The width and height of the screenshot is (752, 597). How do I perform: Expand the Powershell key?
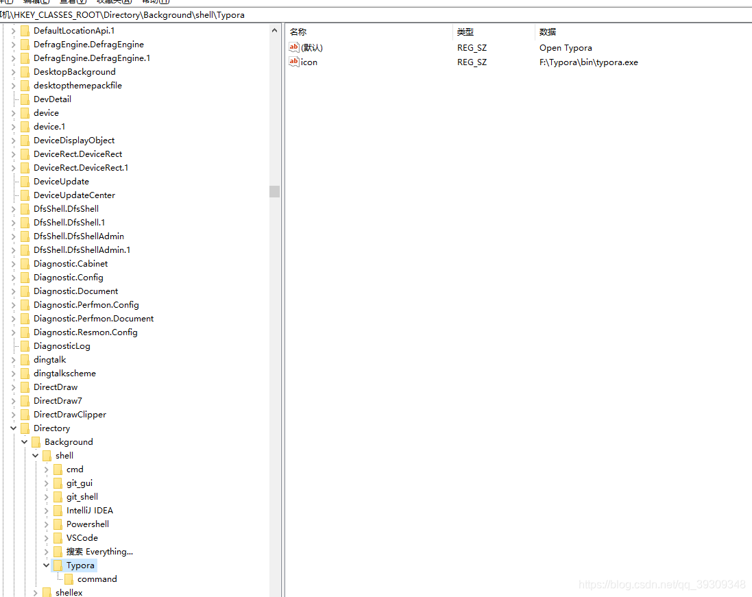[x=47, y=524]
